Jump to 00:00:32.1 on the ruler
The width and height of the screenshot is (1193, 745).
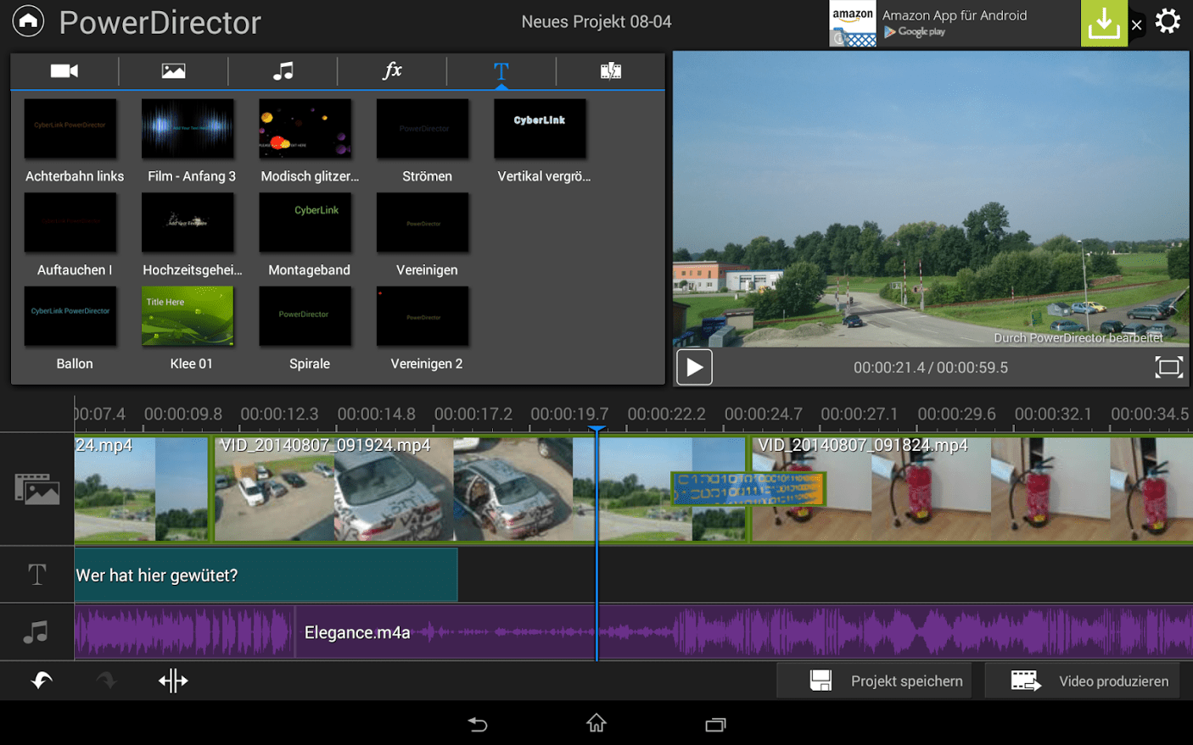click(x=1053, y=414)
